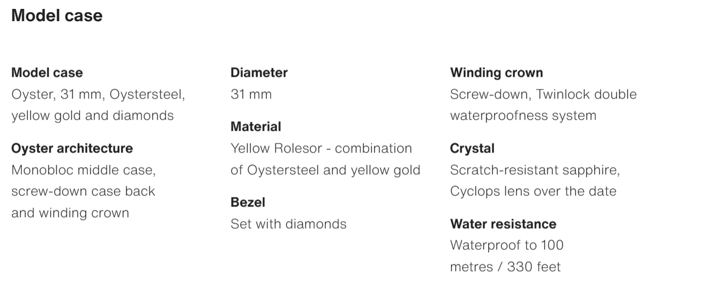The width and height of the screenshot is (717, 285).
Task: Click the Waterproof to 100 text line
Action: (507, 245)
